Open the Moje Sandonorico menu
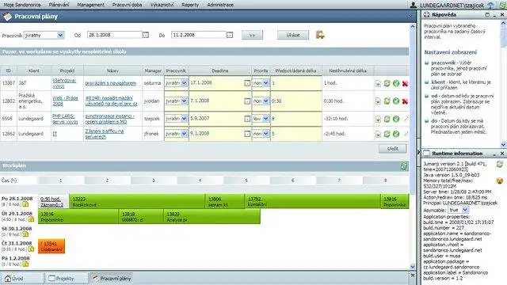The height and width of the screenshot is (285, 507). click(x=22, y=5)
